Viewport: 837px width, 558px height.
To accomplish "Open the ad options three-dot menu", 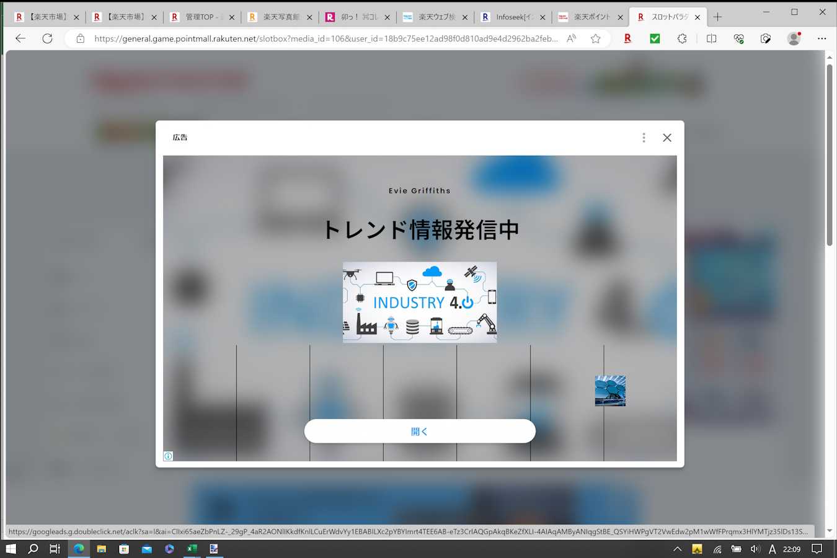I will click(644, 138).
